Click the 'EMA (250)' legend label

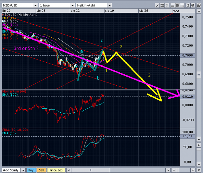click(x=10, y=38)
